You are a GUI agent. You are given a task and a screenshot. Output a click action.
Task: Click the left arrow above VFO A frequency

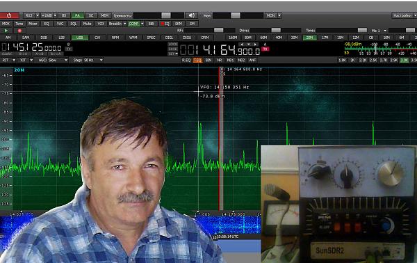tap(241, 45)
